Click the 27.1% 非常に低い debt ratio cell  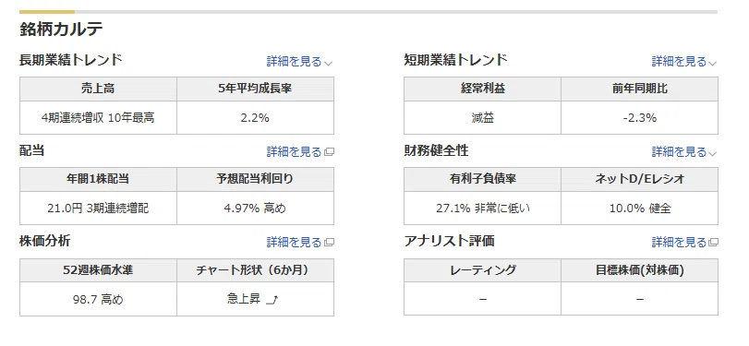(x=482, y=209)
